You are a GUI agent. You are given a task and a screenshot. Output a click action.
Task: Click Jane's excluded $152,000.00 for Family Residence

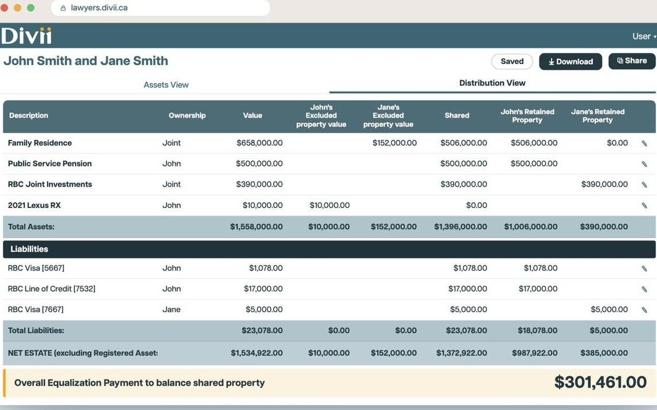394,143
